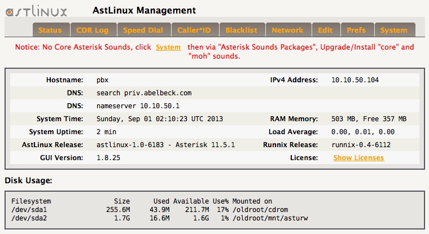Image resolution: width=429 pixels, height=234 pixels.
Task: Click the System Time label
Action: point(60,119)
